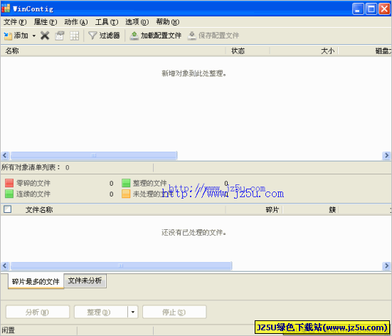
Task: Click the cluster grid view toolbar icon
Action: click(74, 36)
